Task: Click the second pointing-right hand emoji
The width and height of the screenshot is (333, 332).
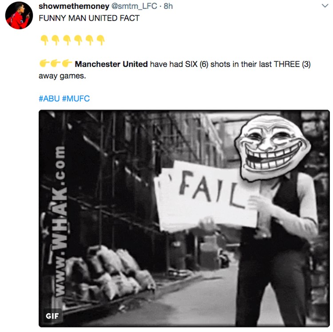Action: pos(55,63)
